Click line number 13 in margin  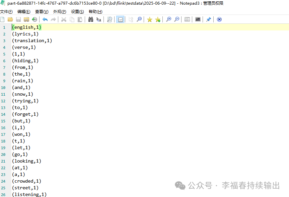pos(3,108)
